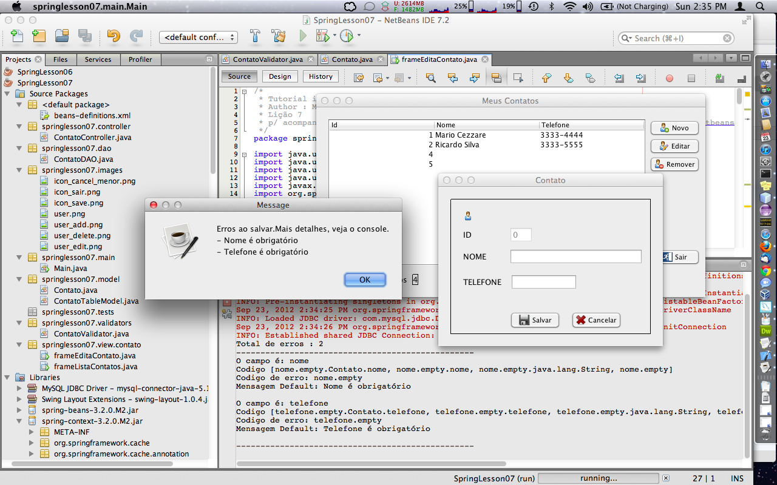
Task: Click the Open Project toolbar icon
Action: pos(62,36)
